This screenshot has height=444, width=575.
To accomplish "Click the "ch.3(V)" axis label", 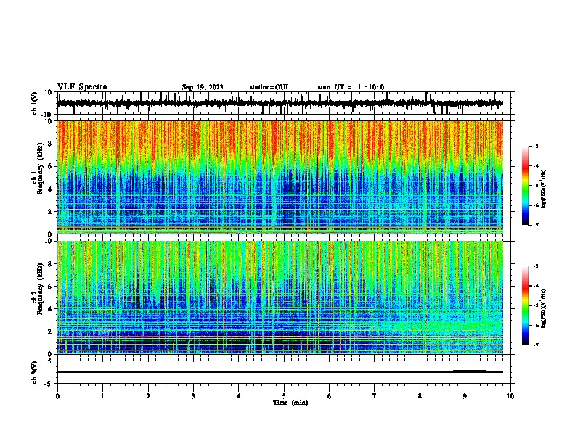I will point(35,372).
